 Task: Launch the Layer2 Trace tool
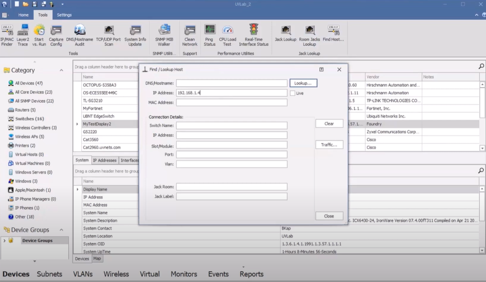coord(22,36)
